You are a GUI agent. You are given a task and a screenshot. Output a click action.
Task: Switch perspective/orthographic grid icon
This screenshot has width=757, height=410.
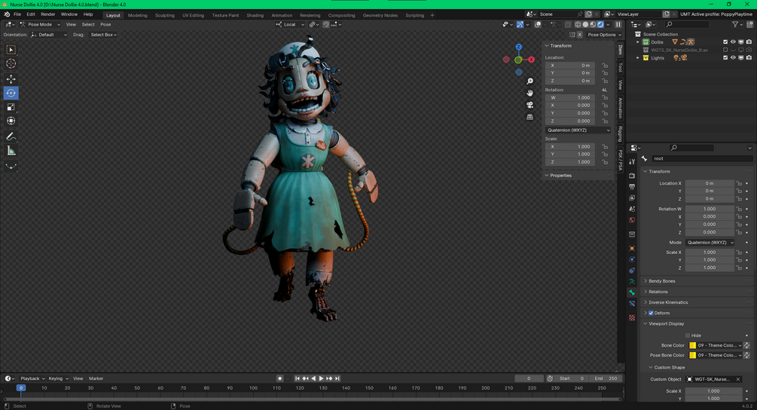(x=530, y=117)
